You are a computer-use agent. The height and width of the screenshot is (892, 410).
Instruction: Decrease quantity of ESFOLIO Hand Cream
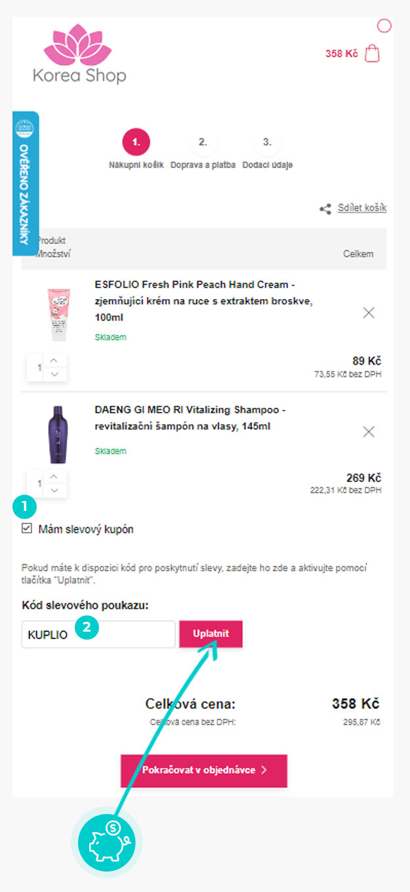point(54,374)
